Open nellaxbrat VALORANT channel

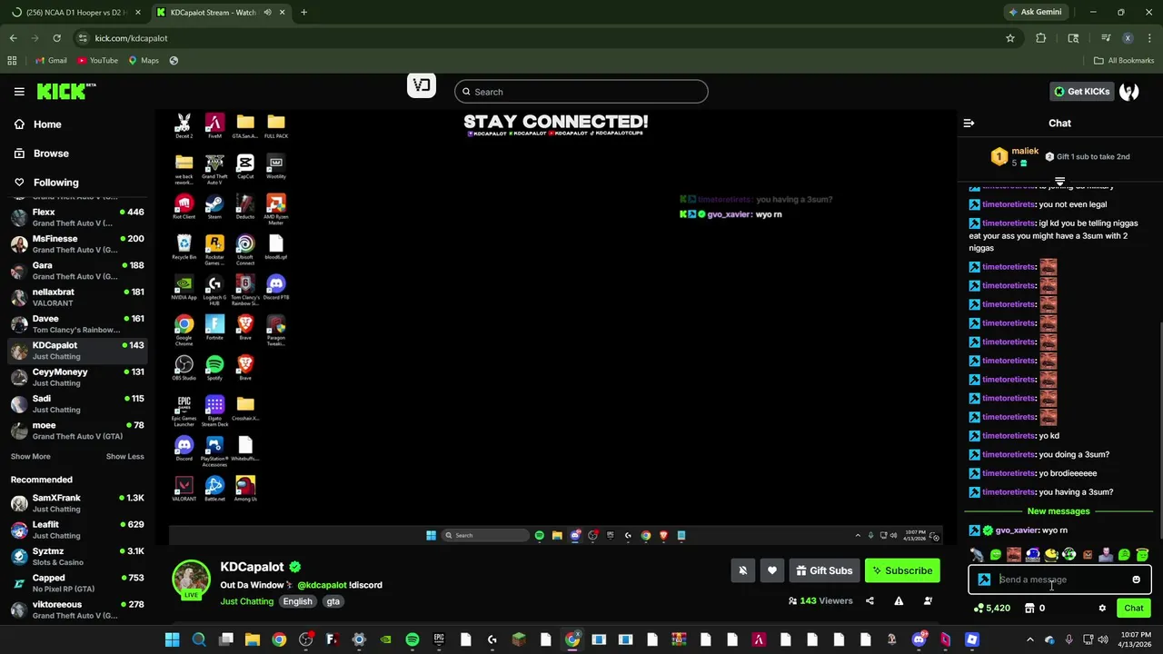pyautogui.click(x=77, y=297)
